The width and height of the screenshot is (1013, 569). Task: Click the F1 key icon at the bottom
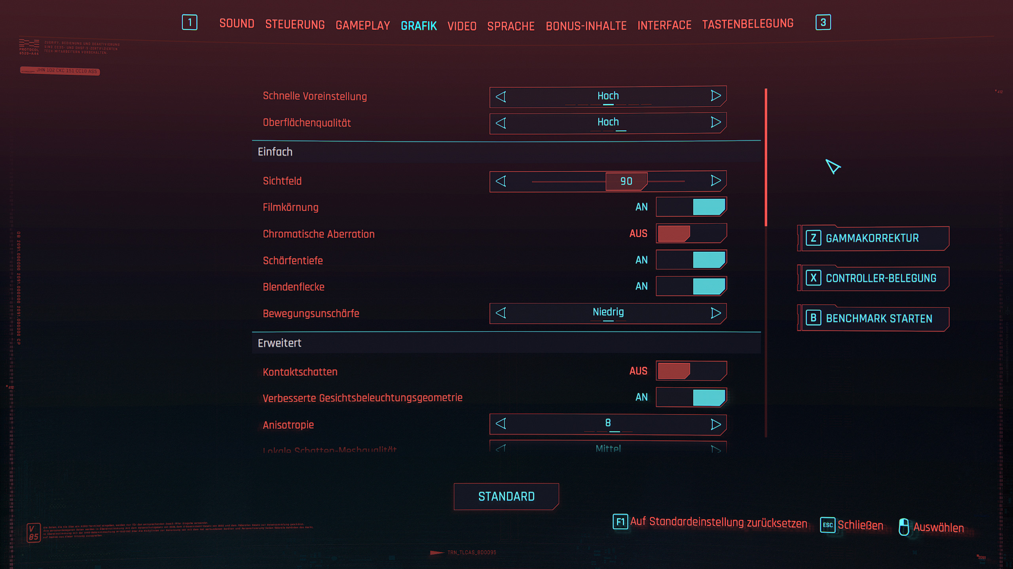pos(620,522)
